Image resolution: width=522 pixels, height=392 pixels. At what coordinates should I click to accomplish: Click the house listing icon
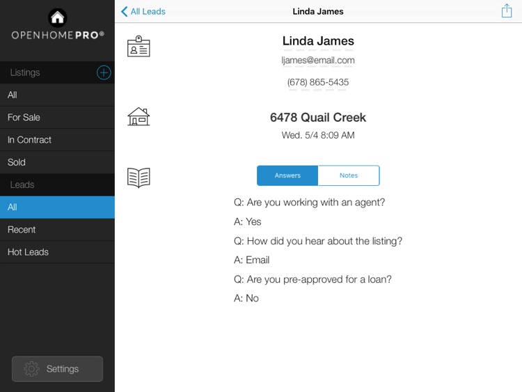click(x=139, y=116)
